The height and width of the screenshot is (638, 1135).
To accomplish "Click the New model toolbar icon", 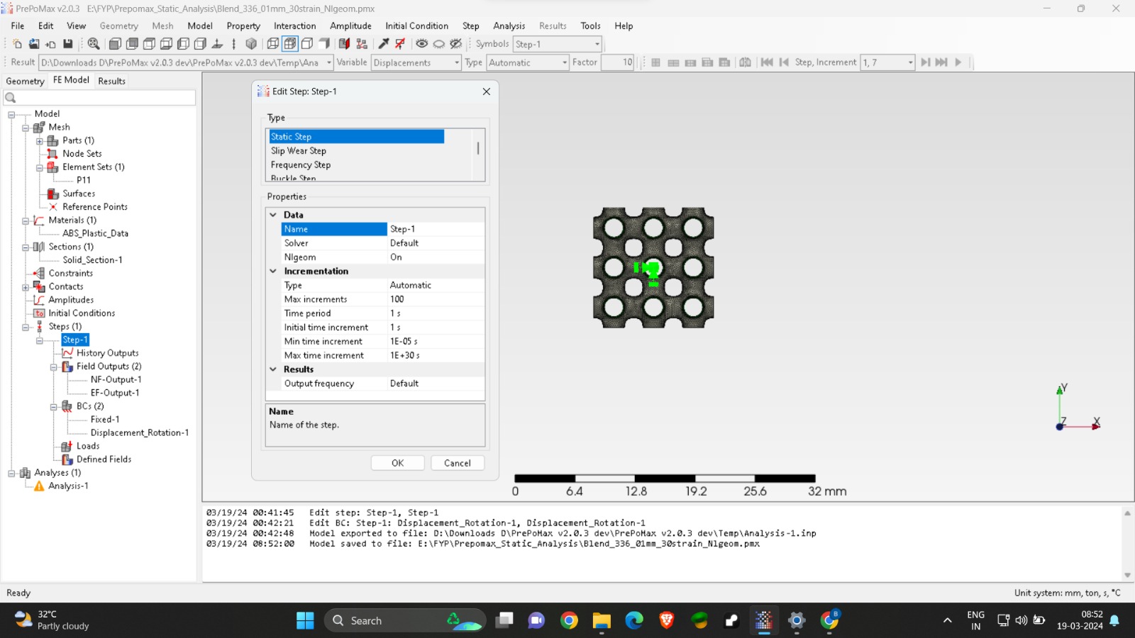I will (x=17, y=44).
